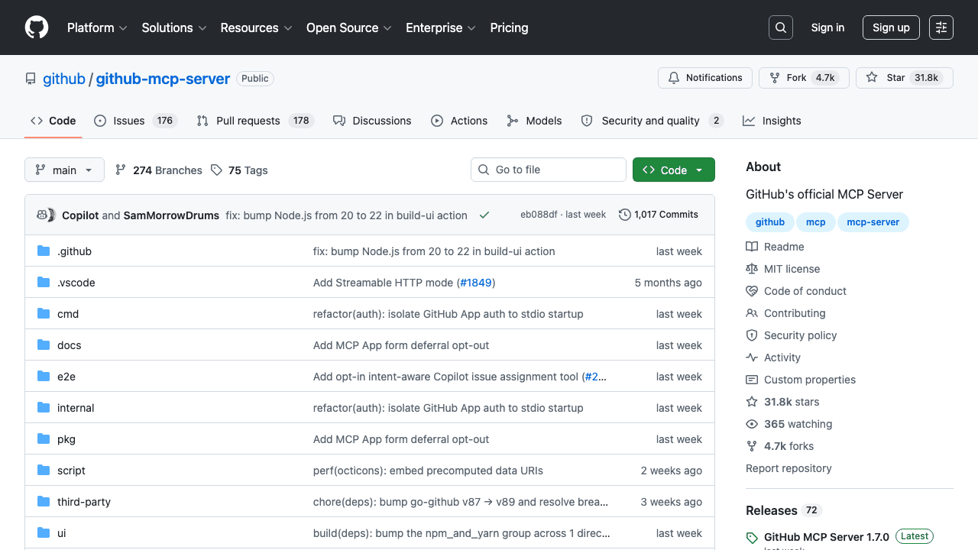Image resolution: width=978 pixels, height=550 pixels.
Task: Click the internal folder icon
Action: [44, 408]
